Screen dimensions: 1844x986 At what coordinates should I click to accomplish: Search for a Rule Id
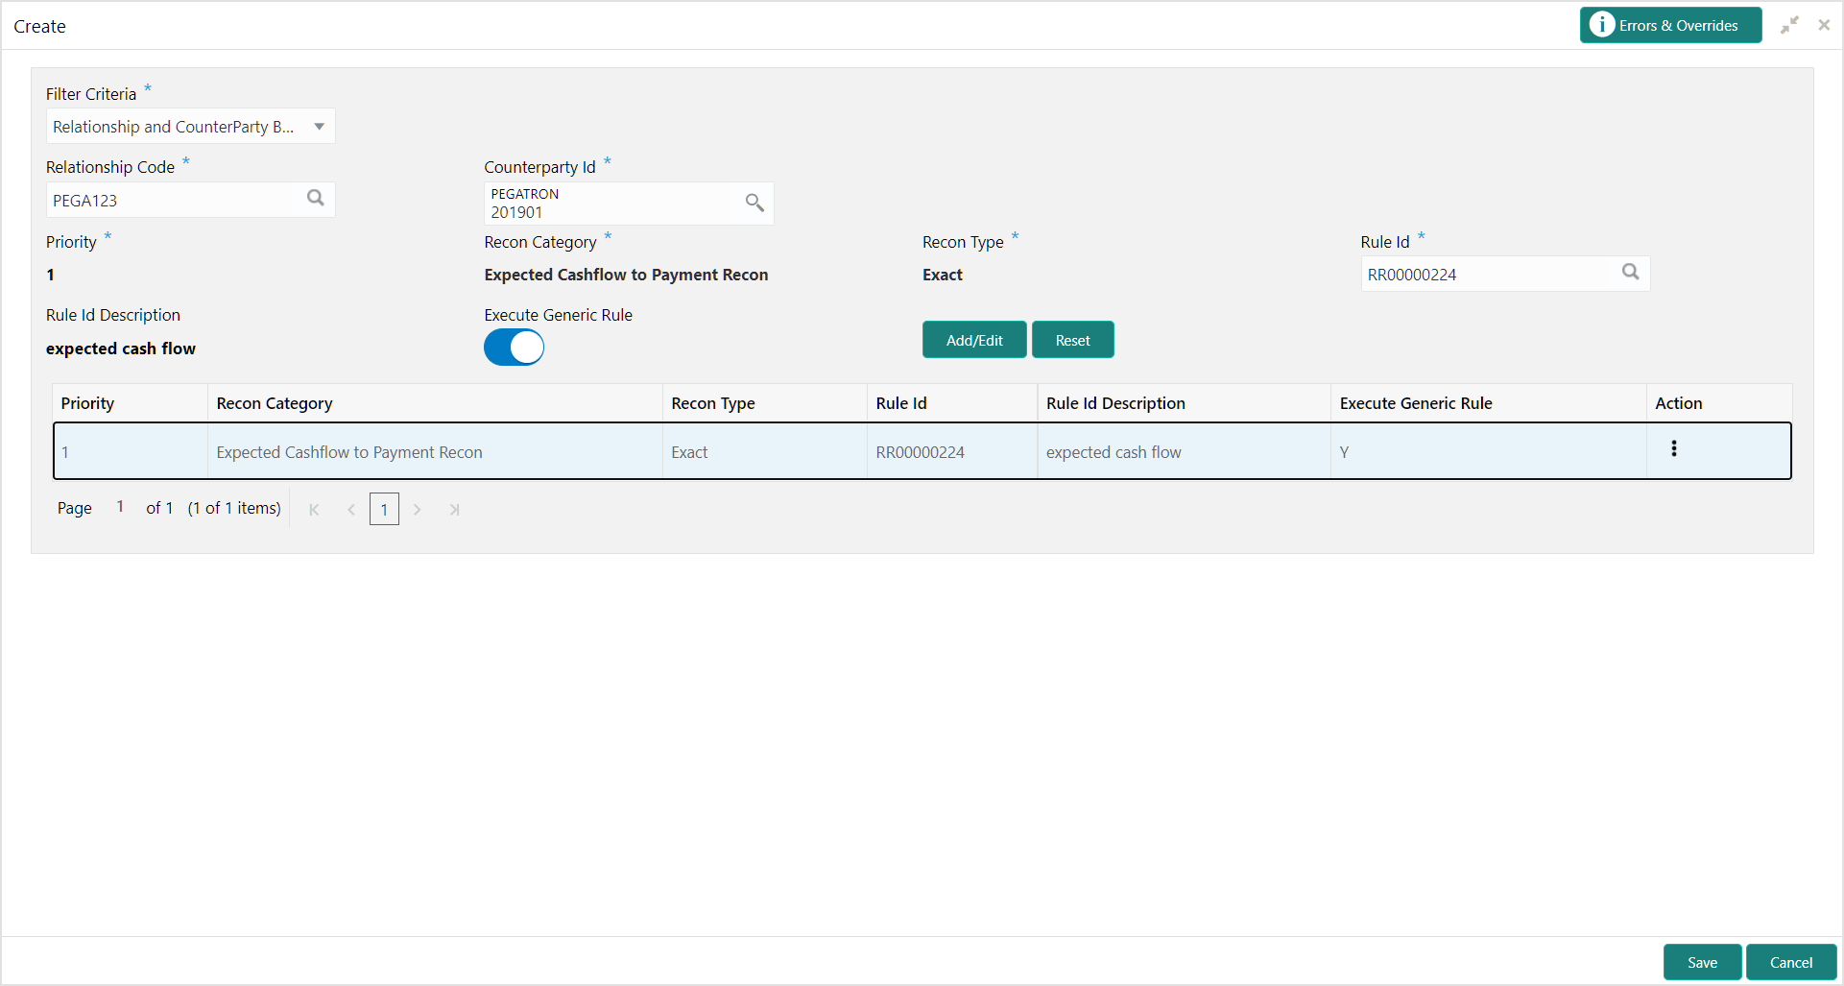pyautogui.click(x=1631, y=273)
